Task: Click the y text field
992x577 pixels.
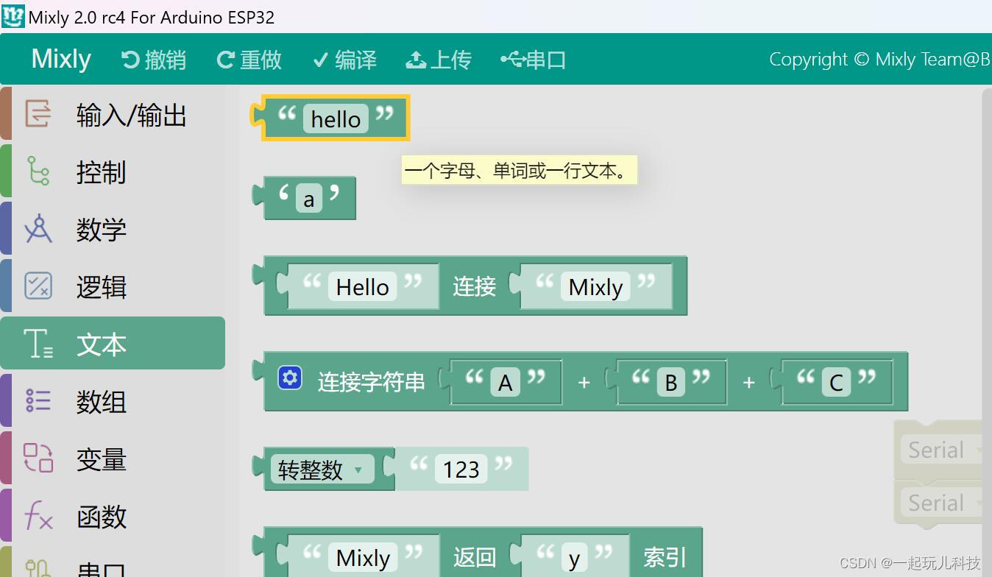Action: click(x=574, y=558)
